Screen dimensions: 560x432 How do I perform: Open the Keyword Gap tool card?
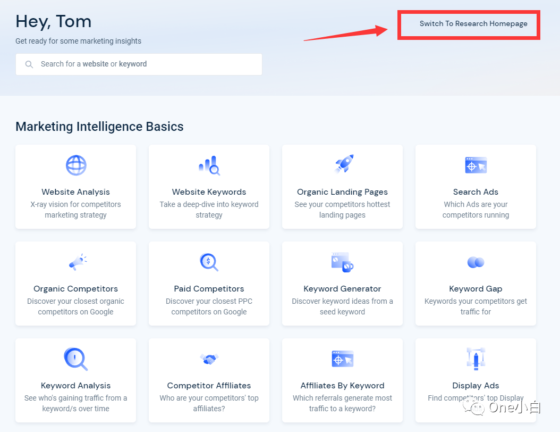tap(476, 284)
